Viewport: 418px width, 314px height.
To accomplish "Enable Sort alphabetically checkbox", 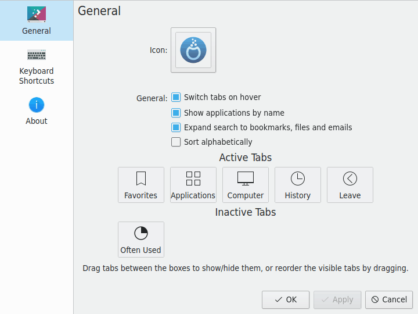I will [x=176, y=142].
